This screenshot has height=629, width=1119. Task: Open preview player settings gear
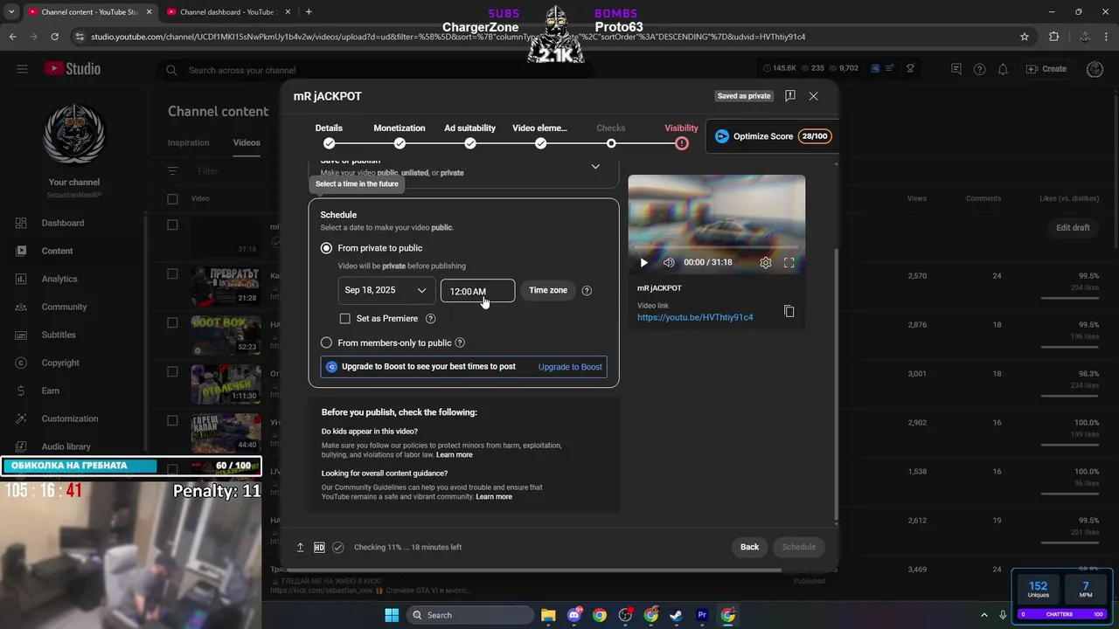766,262
